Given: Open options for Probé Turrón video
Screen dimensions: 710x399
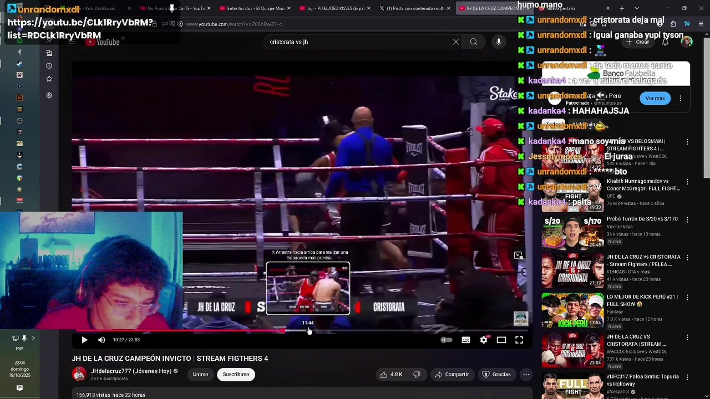Looking at the screenshot, I should [687, 221].
